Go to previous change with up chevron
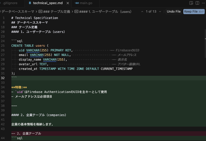Screen dimensions: 206x141 click(x=142, y=12)
